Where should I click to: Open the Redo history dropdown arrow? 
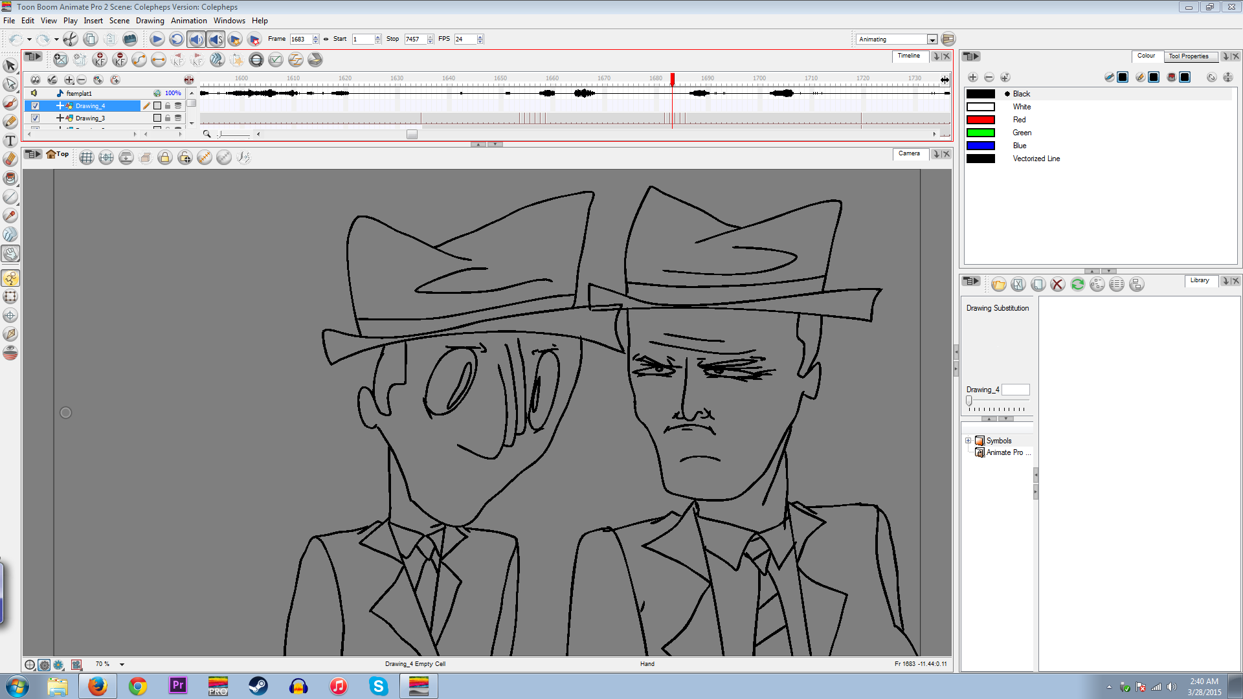56,39
